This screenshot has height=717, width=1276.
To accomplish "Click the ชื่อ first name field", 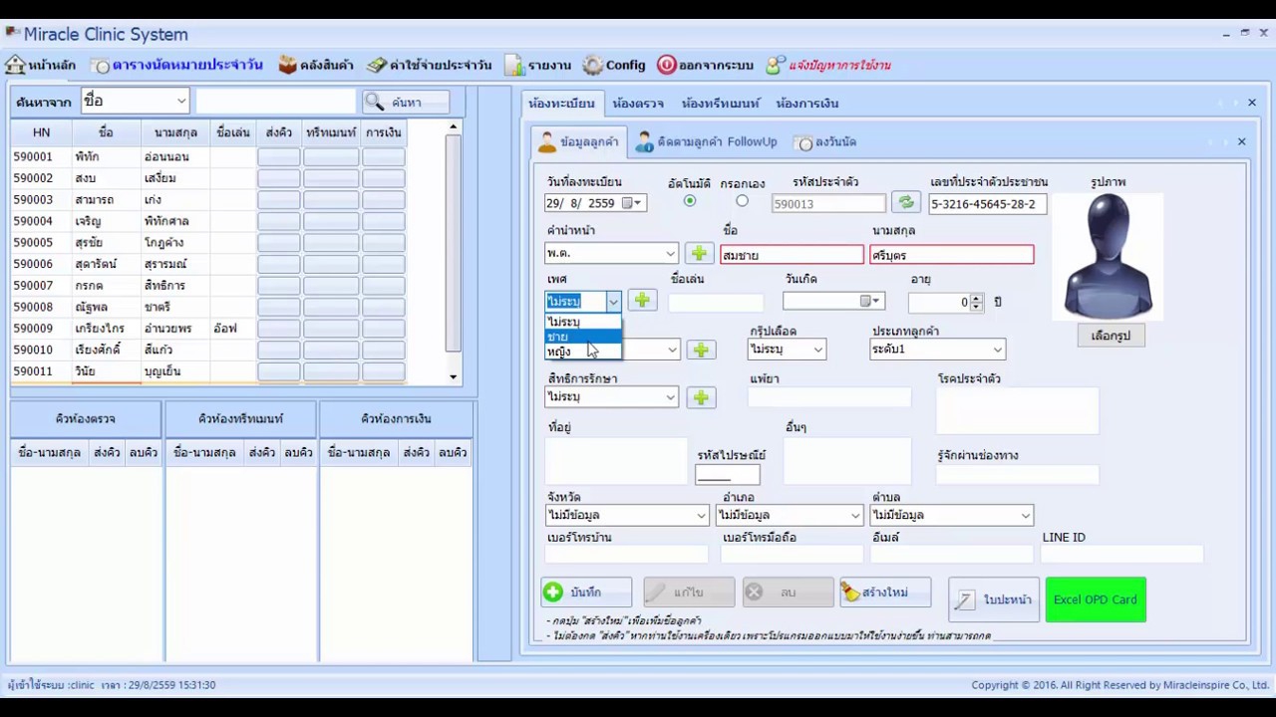I will (792, 255).
